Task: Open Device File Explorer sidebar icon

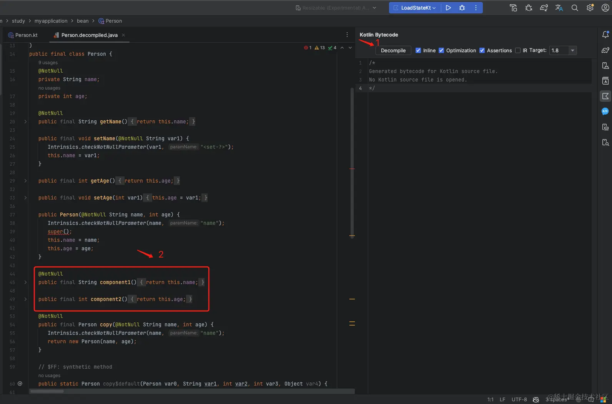Action: point(605,142)
